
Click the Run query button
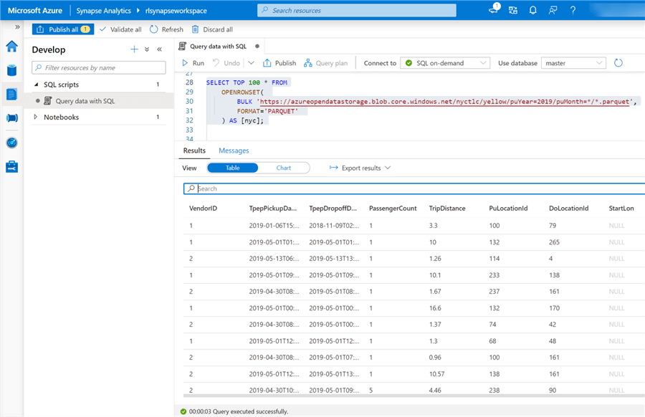click(193, 63)
